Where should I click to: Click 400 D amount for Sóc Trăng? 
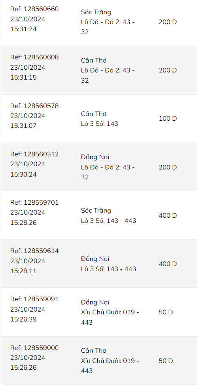tap(168, 215)
